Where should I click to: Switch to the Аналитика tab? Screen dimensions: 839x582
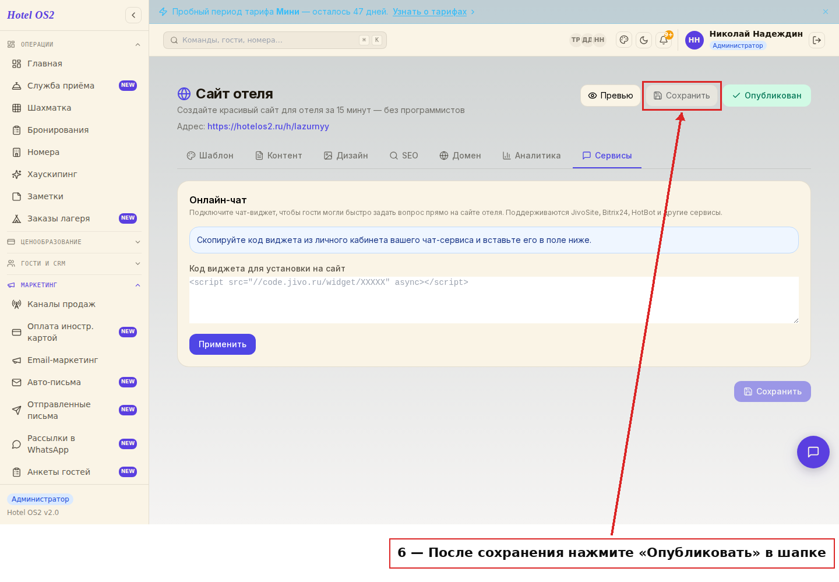pyautogui.click(x=531, y=156)
